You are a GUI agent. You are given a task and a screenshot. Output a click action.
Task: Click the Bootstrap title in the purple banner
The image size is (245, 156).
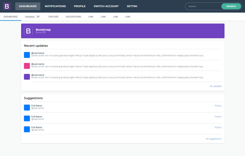pyautogui.click(x=43, y=30)
